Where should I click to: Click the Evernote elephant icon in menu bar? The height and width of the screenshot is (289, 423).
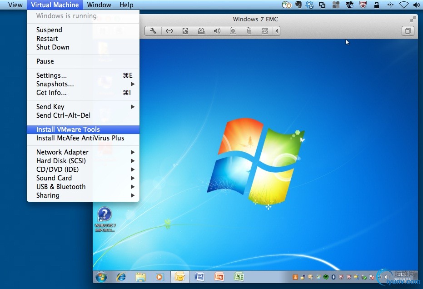coord(298,5)
